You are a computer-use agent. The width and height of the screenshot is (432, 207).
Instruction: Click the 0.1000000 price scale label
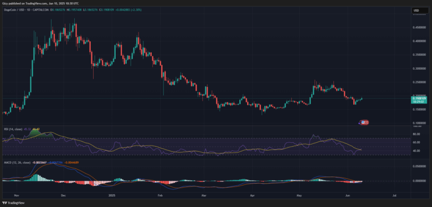419,123
